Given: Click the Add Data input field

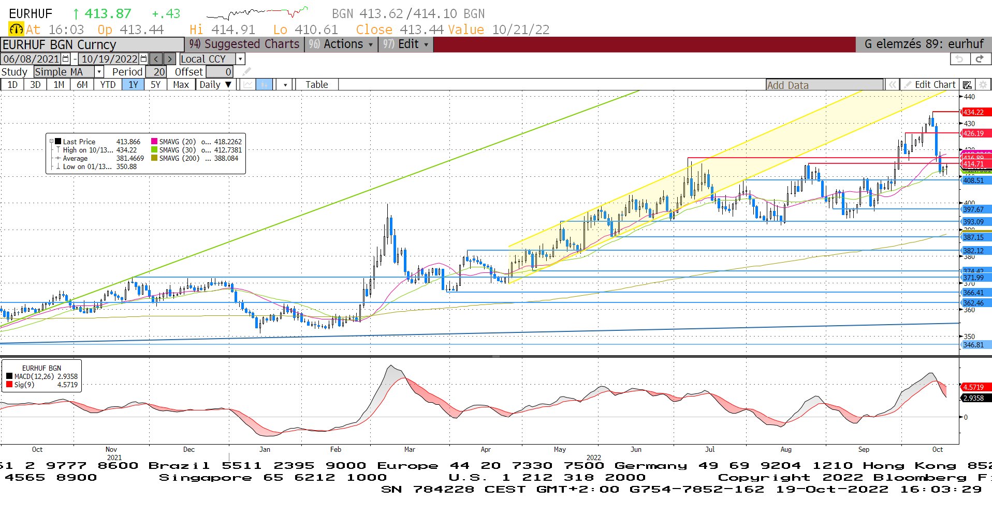Looking at the screenshot, I should click(824, 85).
